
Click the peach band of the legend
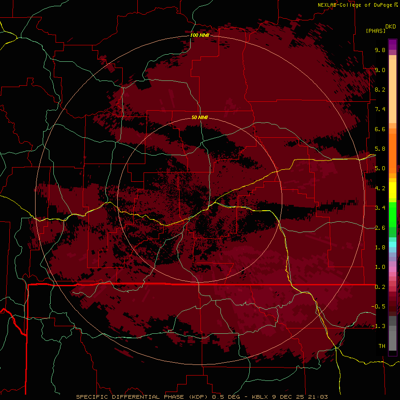pos(392,89)
